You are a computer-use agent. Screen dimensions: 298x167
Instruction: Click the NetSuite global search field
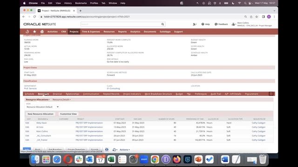pos(121,24)
